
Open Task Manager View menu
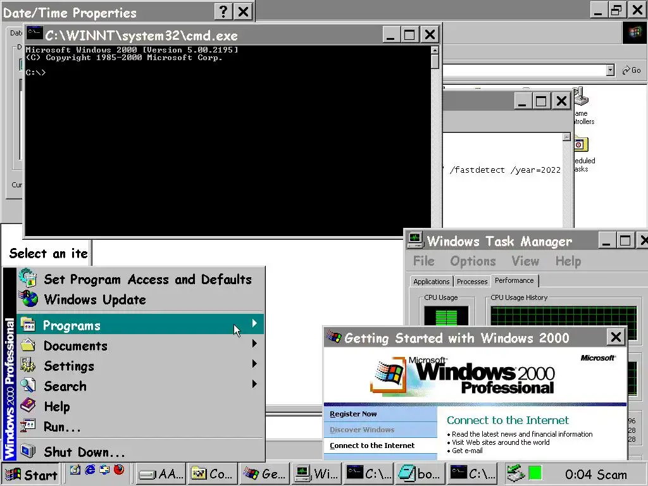point(525,261)
